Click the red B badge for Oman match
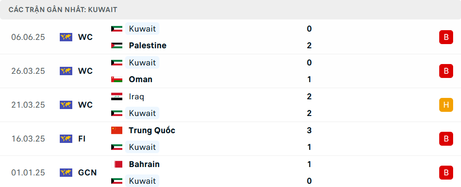 (446, 71)
